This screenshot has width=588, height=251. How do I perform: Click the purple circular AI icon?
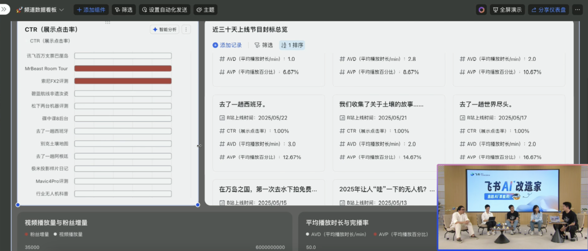click(481, 10)
